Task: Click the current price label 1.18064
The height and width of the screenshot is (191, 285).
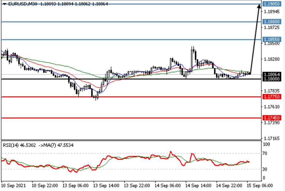Action: pyautogui.click(x=272, y=74)
